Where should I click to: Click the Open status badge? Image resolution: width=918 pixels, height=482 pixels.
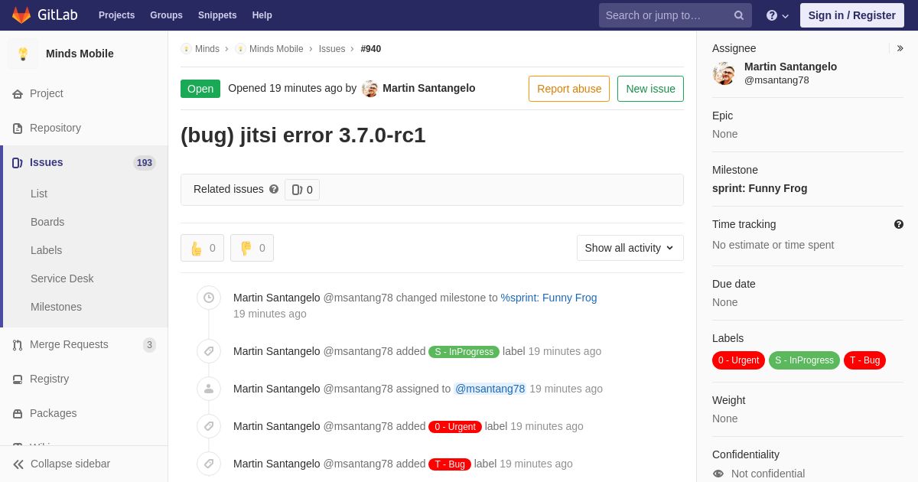200,89
